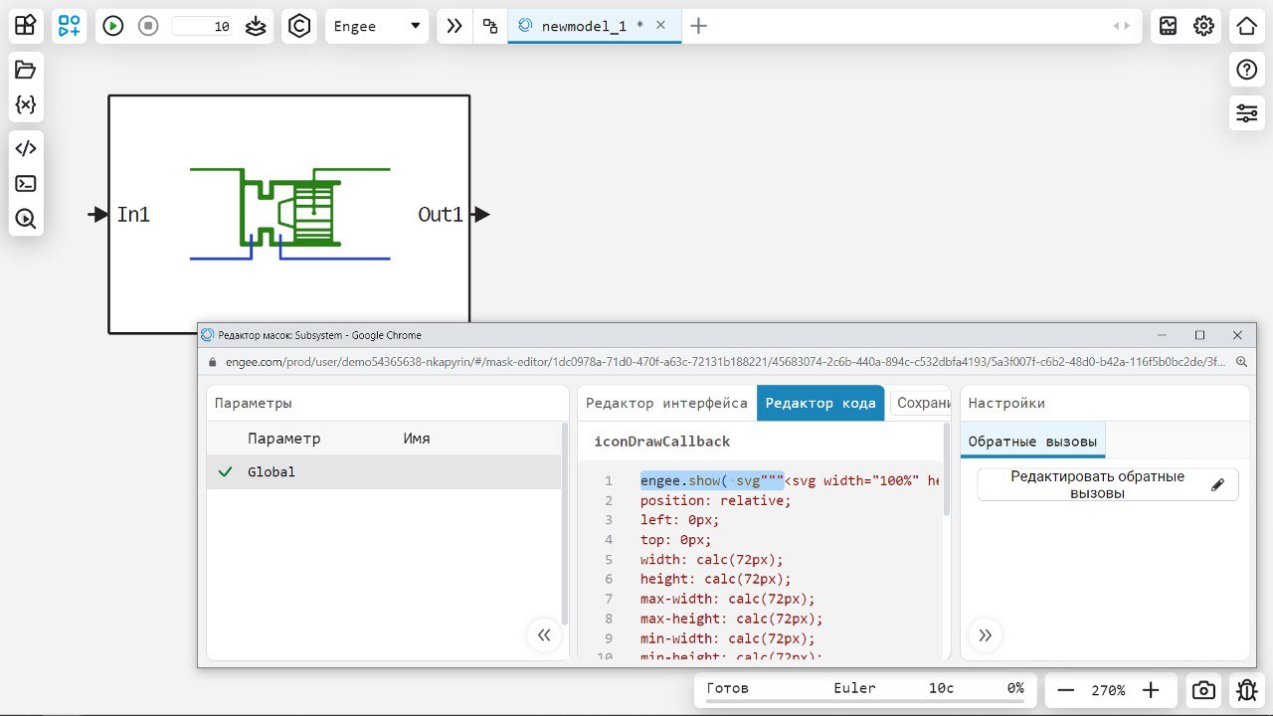Open the command line terminal icon

26,184
